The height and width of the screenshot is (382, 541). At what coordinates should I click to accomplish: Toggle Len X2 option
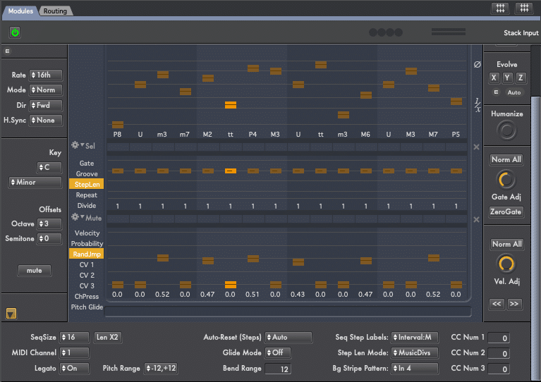pos(107,337)
